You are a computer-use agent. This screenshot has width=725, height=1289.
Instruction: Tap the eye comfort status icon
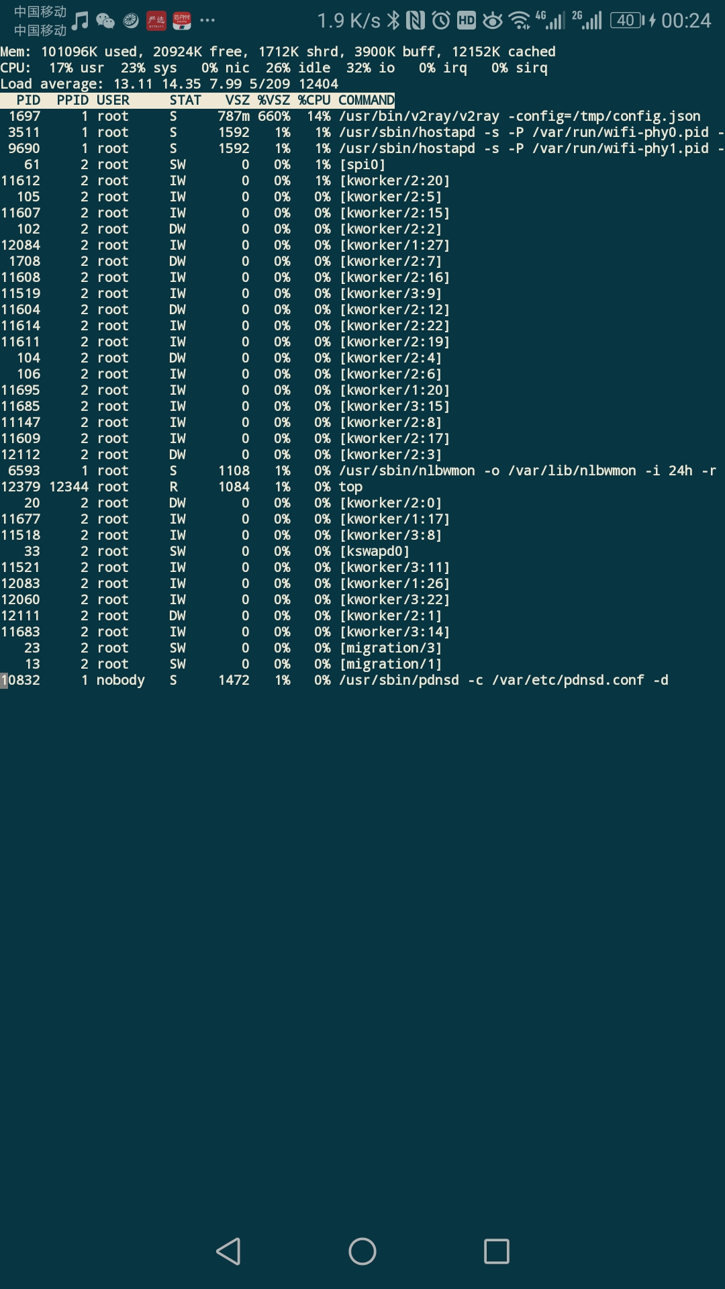pyautogui.click(x=493, y=20)
